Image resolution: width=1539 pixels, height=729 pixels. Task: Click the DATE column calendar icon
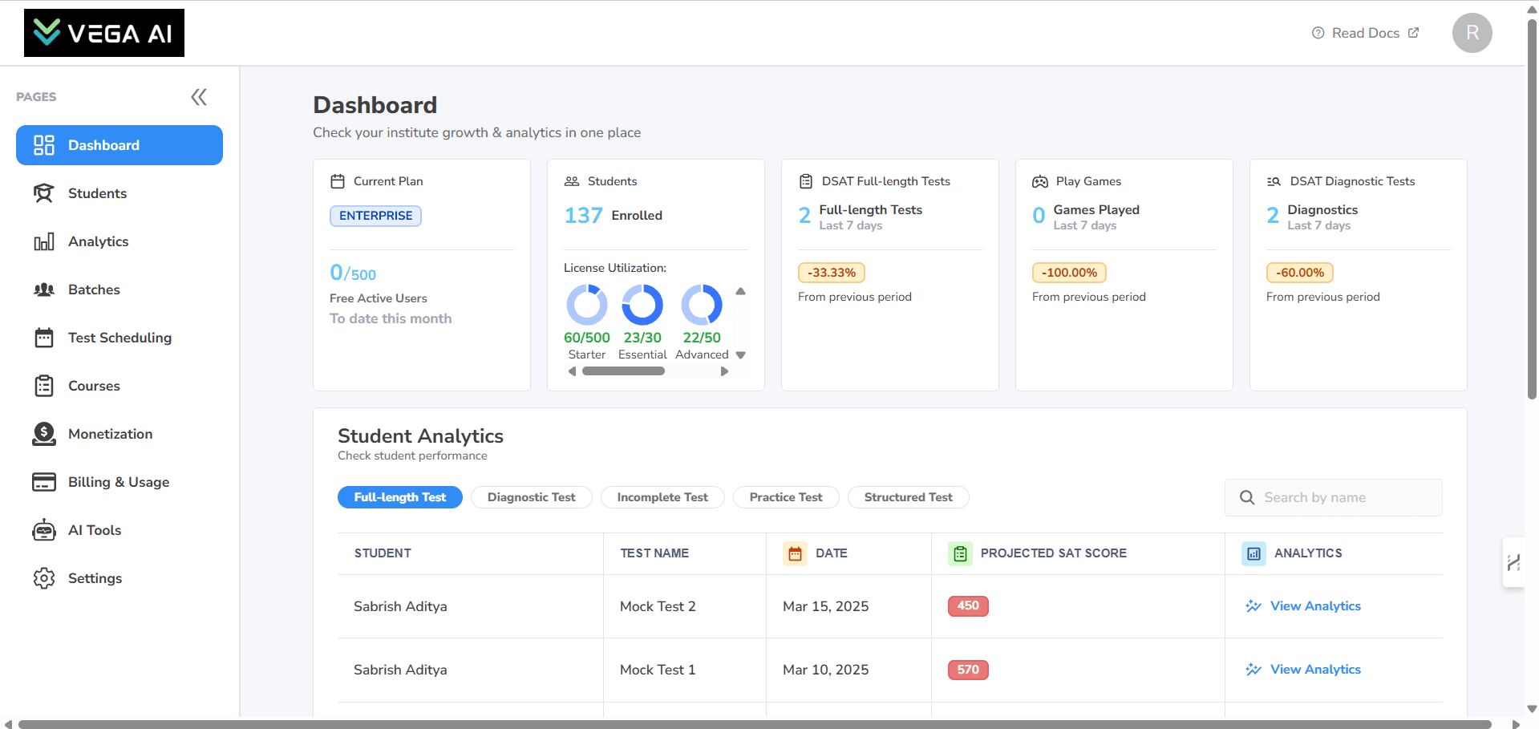(796, 553)
